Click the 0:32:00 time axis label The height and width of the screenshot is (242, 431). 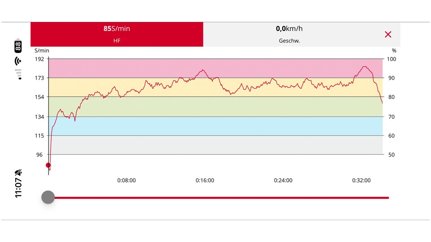click(x=361, y=181)
